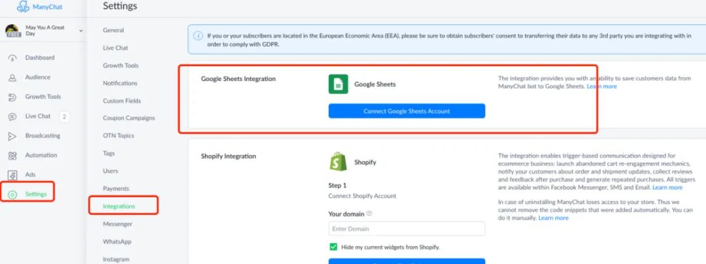Click the ManyChat brand name text
Viewport: 706px width, 264px height.
tap(48, 7)
